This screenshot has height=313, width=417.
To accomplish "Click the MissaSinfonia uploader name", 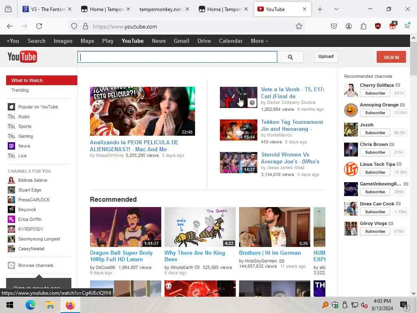I will click(110, 155).
